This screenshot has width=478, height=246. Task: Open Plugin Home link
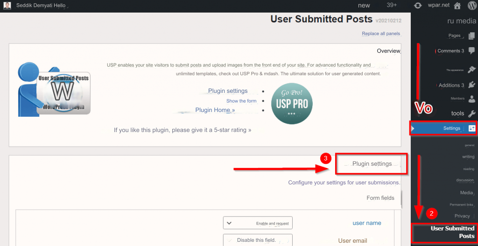pos(215,110)
